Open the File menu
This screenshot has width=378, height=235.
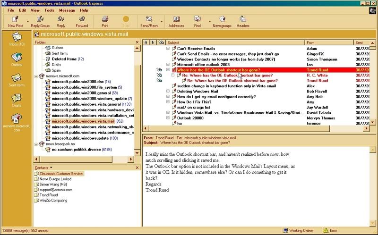click(10, 10)
